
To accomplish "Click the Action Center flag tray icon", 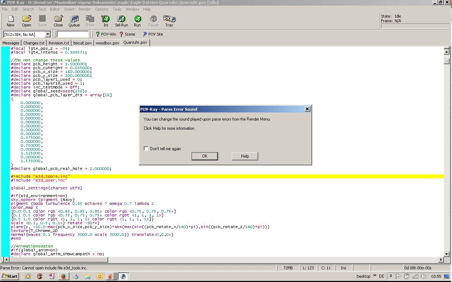I will pyautogui.click(x=398, y=276).
